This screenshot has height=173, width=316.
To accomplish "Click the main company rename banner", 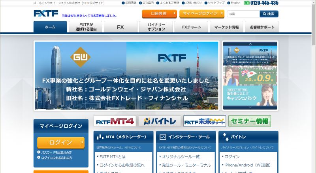I will point(126,76).
